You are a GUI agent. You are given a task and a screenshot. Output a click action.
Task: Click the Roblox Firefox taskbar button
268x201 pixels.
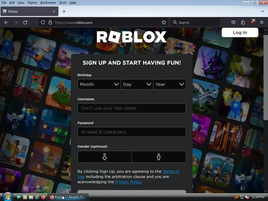(68, 197)
